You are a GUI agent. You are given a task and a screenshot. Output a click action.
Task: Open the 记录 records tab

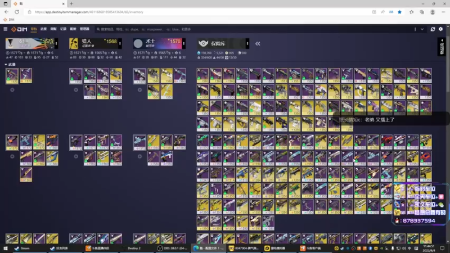point(64,29)
